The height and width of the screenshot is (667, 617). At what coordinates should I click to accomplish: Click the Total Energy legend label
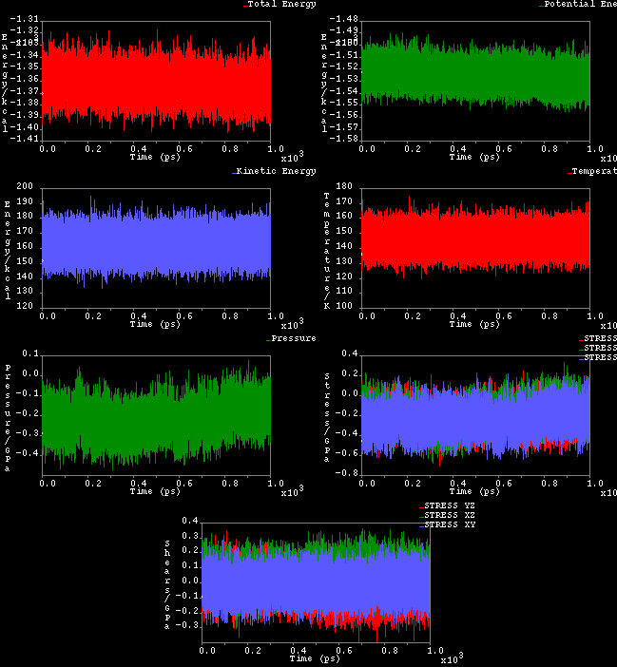(x=283, y=5)
